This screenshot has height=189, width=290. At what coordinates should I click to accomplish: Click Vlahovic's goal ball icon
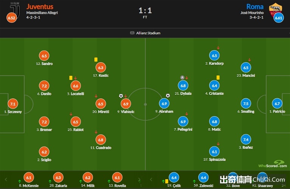point(121,96)
